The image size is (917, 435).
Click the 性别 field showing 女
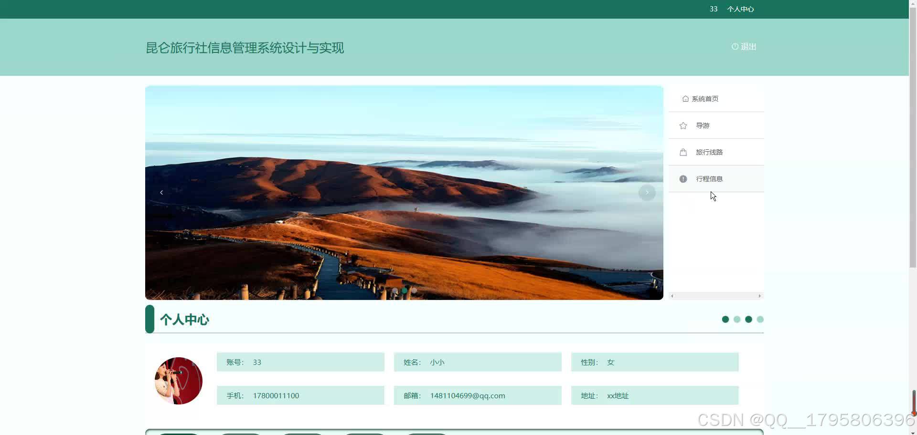[x=655, y=362]
